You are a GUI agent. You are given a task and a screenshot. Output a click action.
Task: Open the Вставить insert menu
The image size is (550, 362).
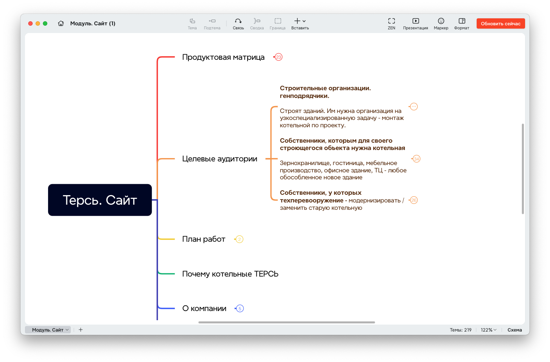click(x=300, y=24)
